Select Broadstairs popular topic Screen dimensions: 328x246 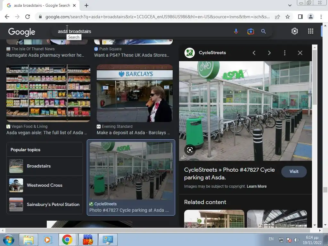(45, 166)
